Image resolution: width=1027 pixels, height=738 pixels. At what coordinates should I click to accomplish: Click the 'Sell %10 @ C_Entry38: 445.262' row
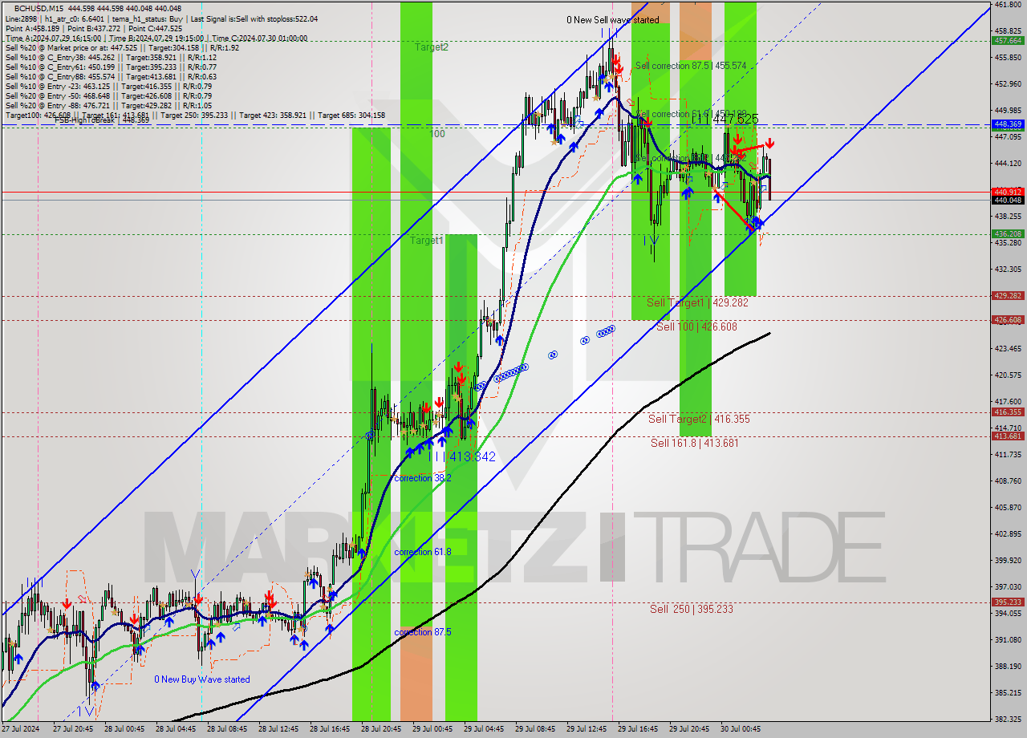[x=111, y=57]
